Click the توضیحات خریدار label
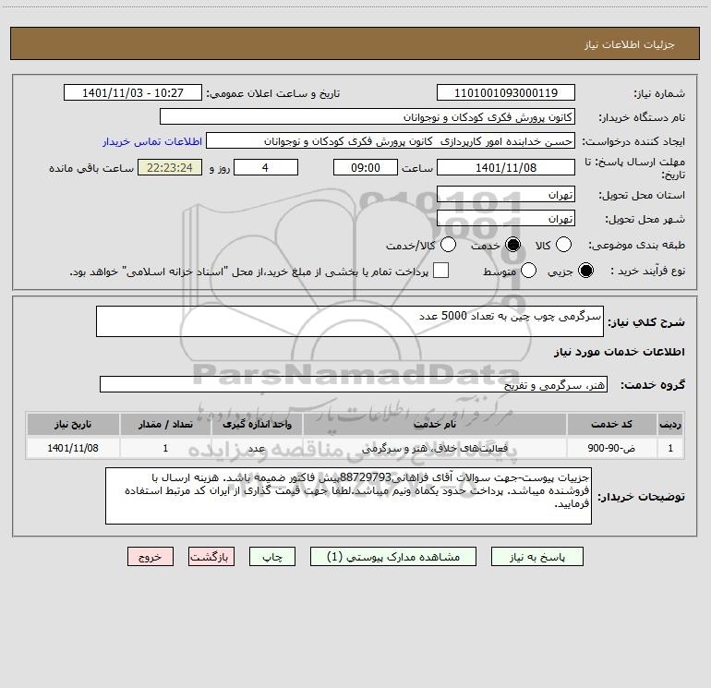Screen dimensions: 711x688 pyautogui.click(x=641, y=497)
